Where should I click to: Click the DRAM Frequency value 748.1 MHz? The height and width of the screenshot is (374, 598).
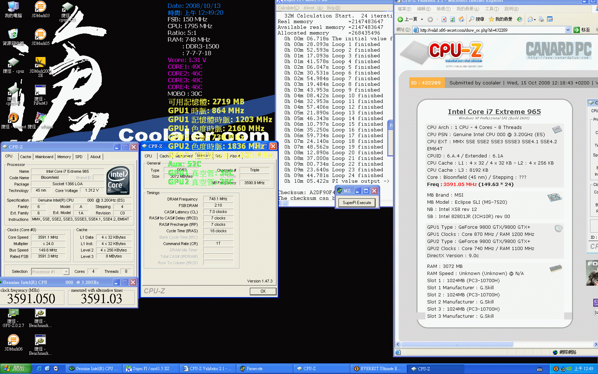(218, 199)
